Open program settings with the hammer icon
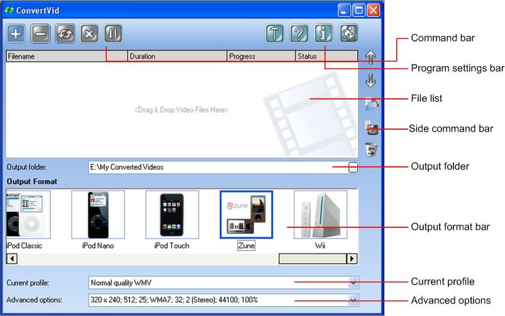This screenshot has height=316, width=505. 274,33
